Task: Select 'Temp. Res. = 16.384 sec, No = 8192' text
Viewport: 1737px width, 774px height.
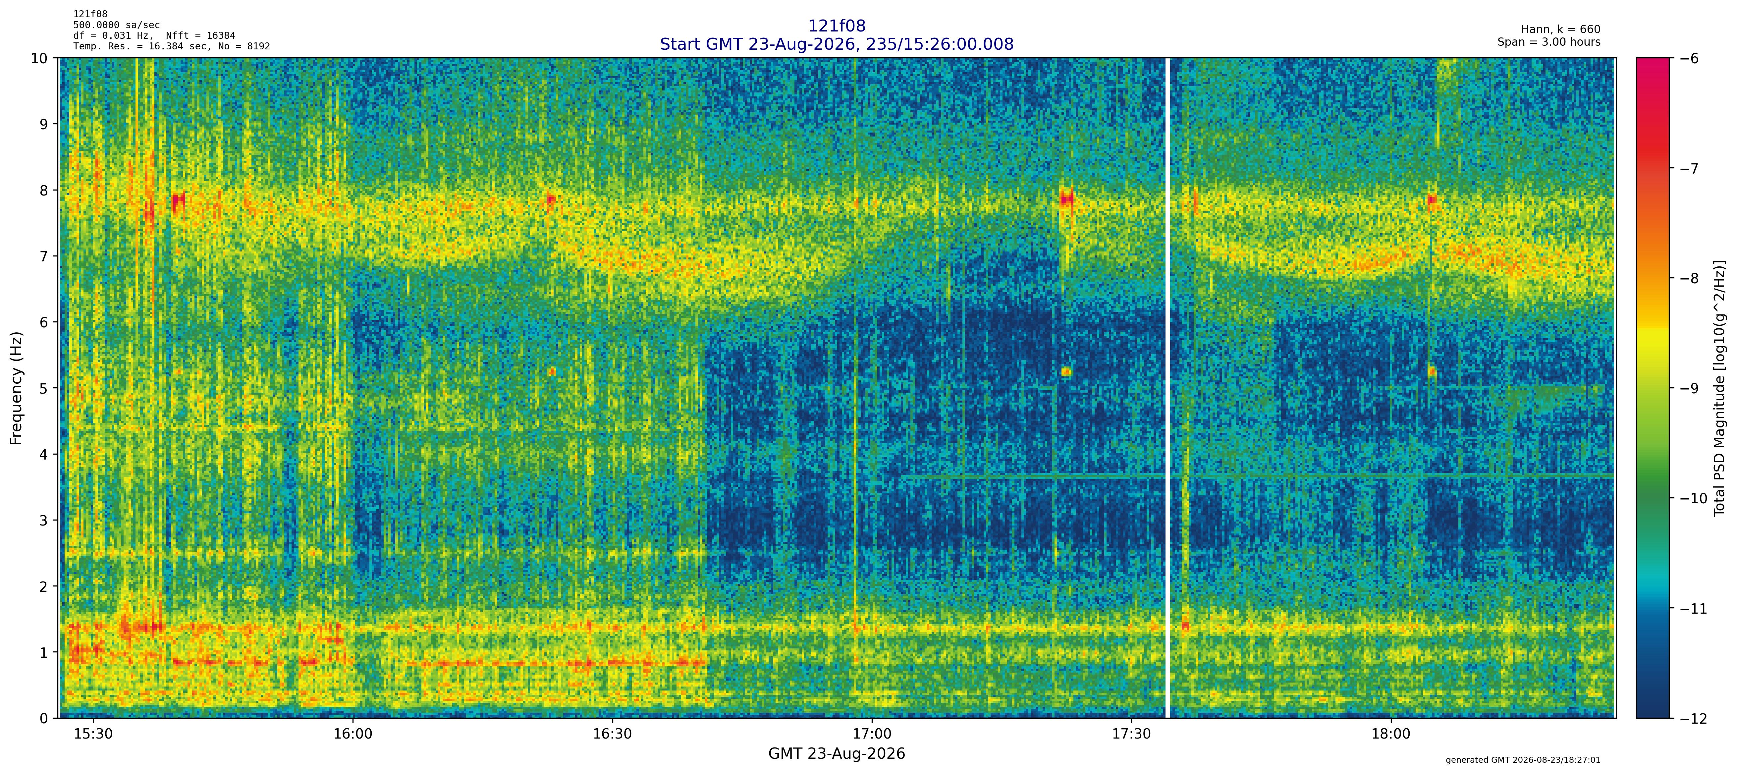Action: tap(172, 46)
